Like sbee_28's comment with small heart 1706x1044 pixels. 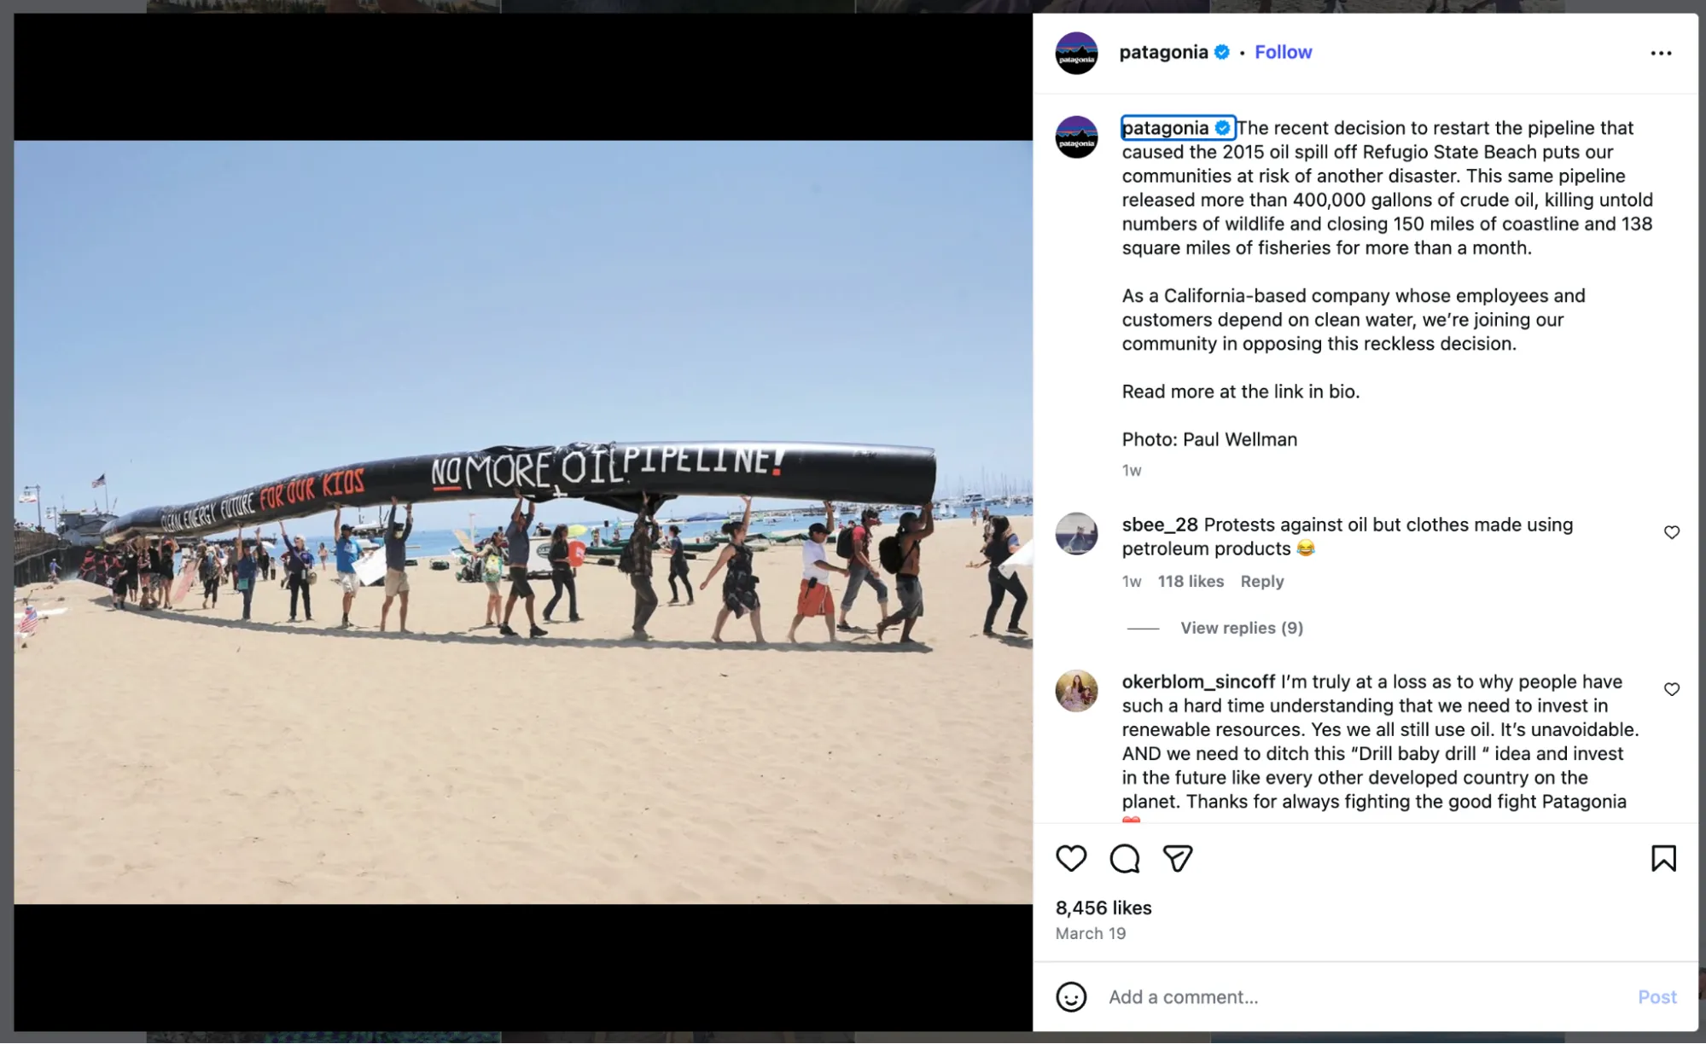click(1672, 532)
